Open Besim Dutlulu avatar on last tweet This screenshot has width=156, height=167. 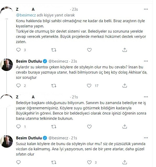click(x=7, y=141)
